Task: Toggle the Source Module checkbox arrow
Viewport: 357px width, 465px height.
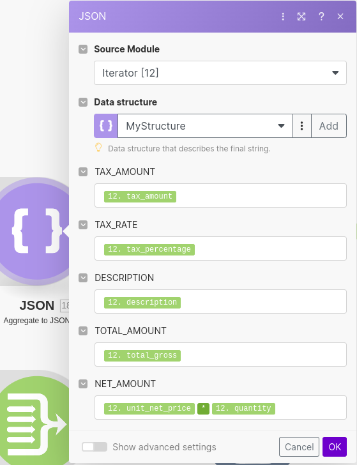Action: [x=83, y=49]
